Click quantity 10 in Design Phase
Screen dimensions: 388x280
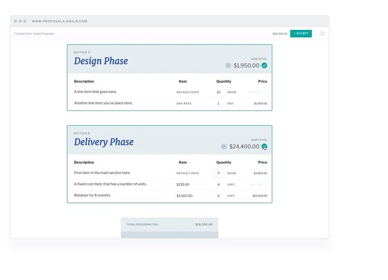point(218,92)
